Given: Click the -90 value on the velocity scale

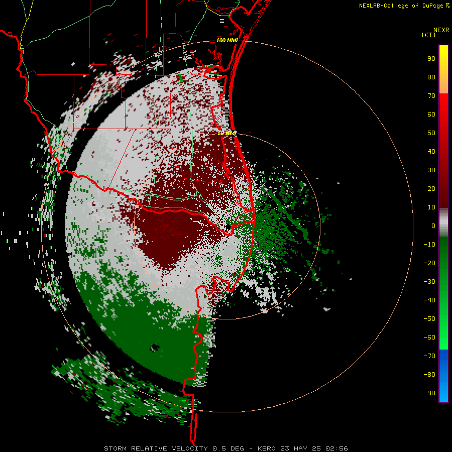Looking at the screenshot, I should tap(429, 393).
